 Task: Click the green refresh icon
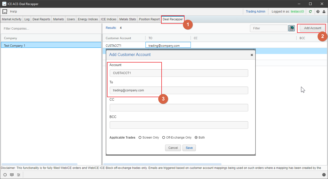(310, 12)
